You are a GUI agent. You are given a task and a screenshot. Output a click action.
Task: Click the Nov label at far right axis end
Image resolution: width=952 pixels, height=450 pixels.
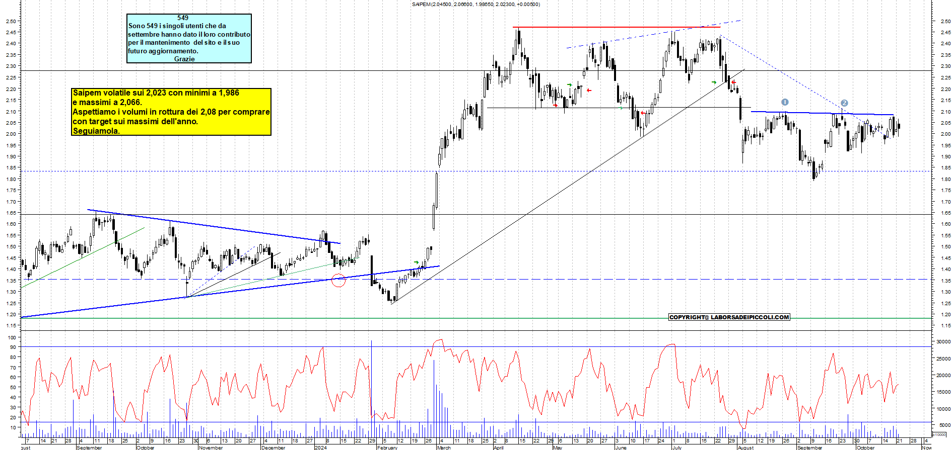pos(926,447)
